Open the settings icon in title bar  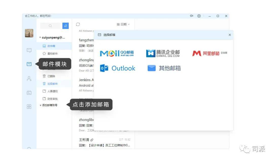coord(199,16)
